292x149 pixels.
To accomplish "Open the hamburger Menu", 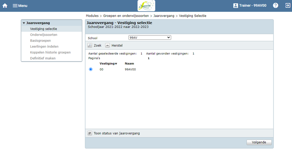I will [x=20, y=6].
